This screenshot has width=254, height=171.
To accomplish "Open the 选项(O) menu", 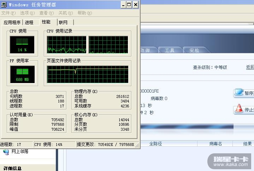I will [x=27, y=13].
